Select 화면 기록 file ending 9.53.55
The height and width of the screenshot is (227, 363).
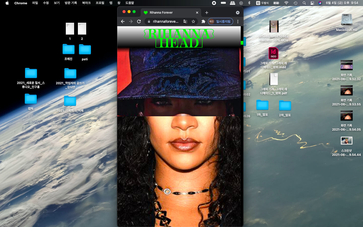coord(347,90)
